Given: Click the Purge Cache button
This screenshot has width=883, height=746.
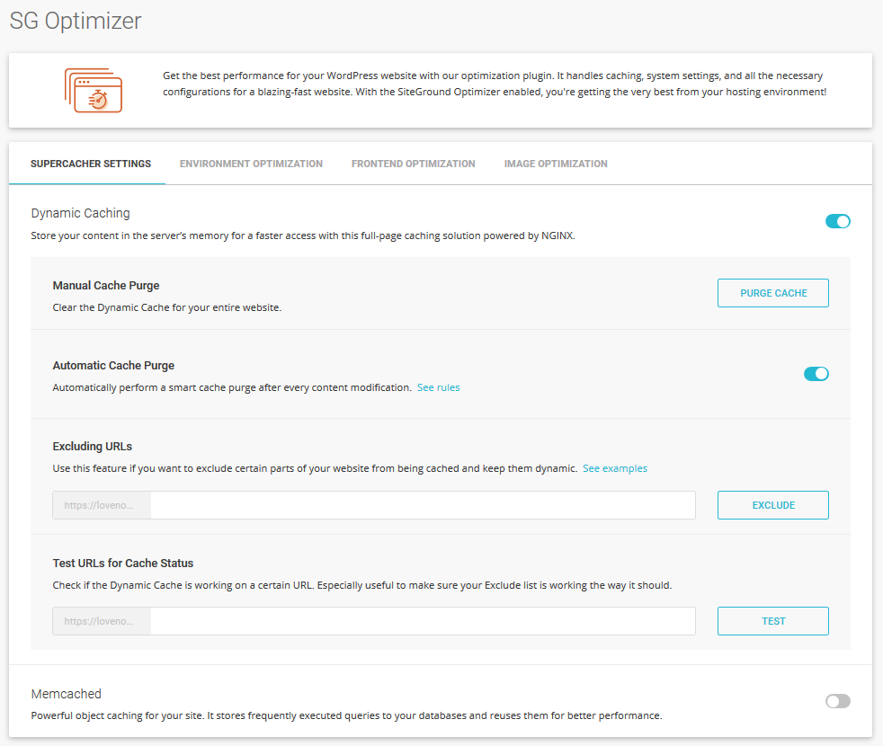Looking at the screenshot, I should coord(772,293).
